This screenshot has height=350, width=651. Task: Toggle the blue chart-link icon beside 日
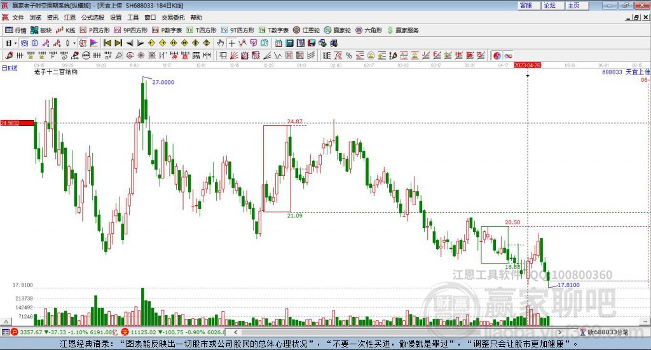(x=24, y=43)
